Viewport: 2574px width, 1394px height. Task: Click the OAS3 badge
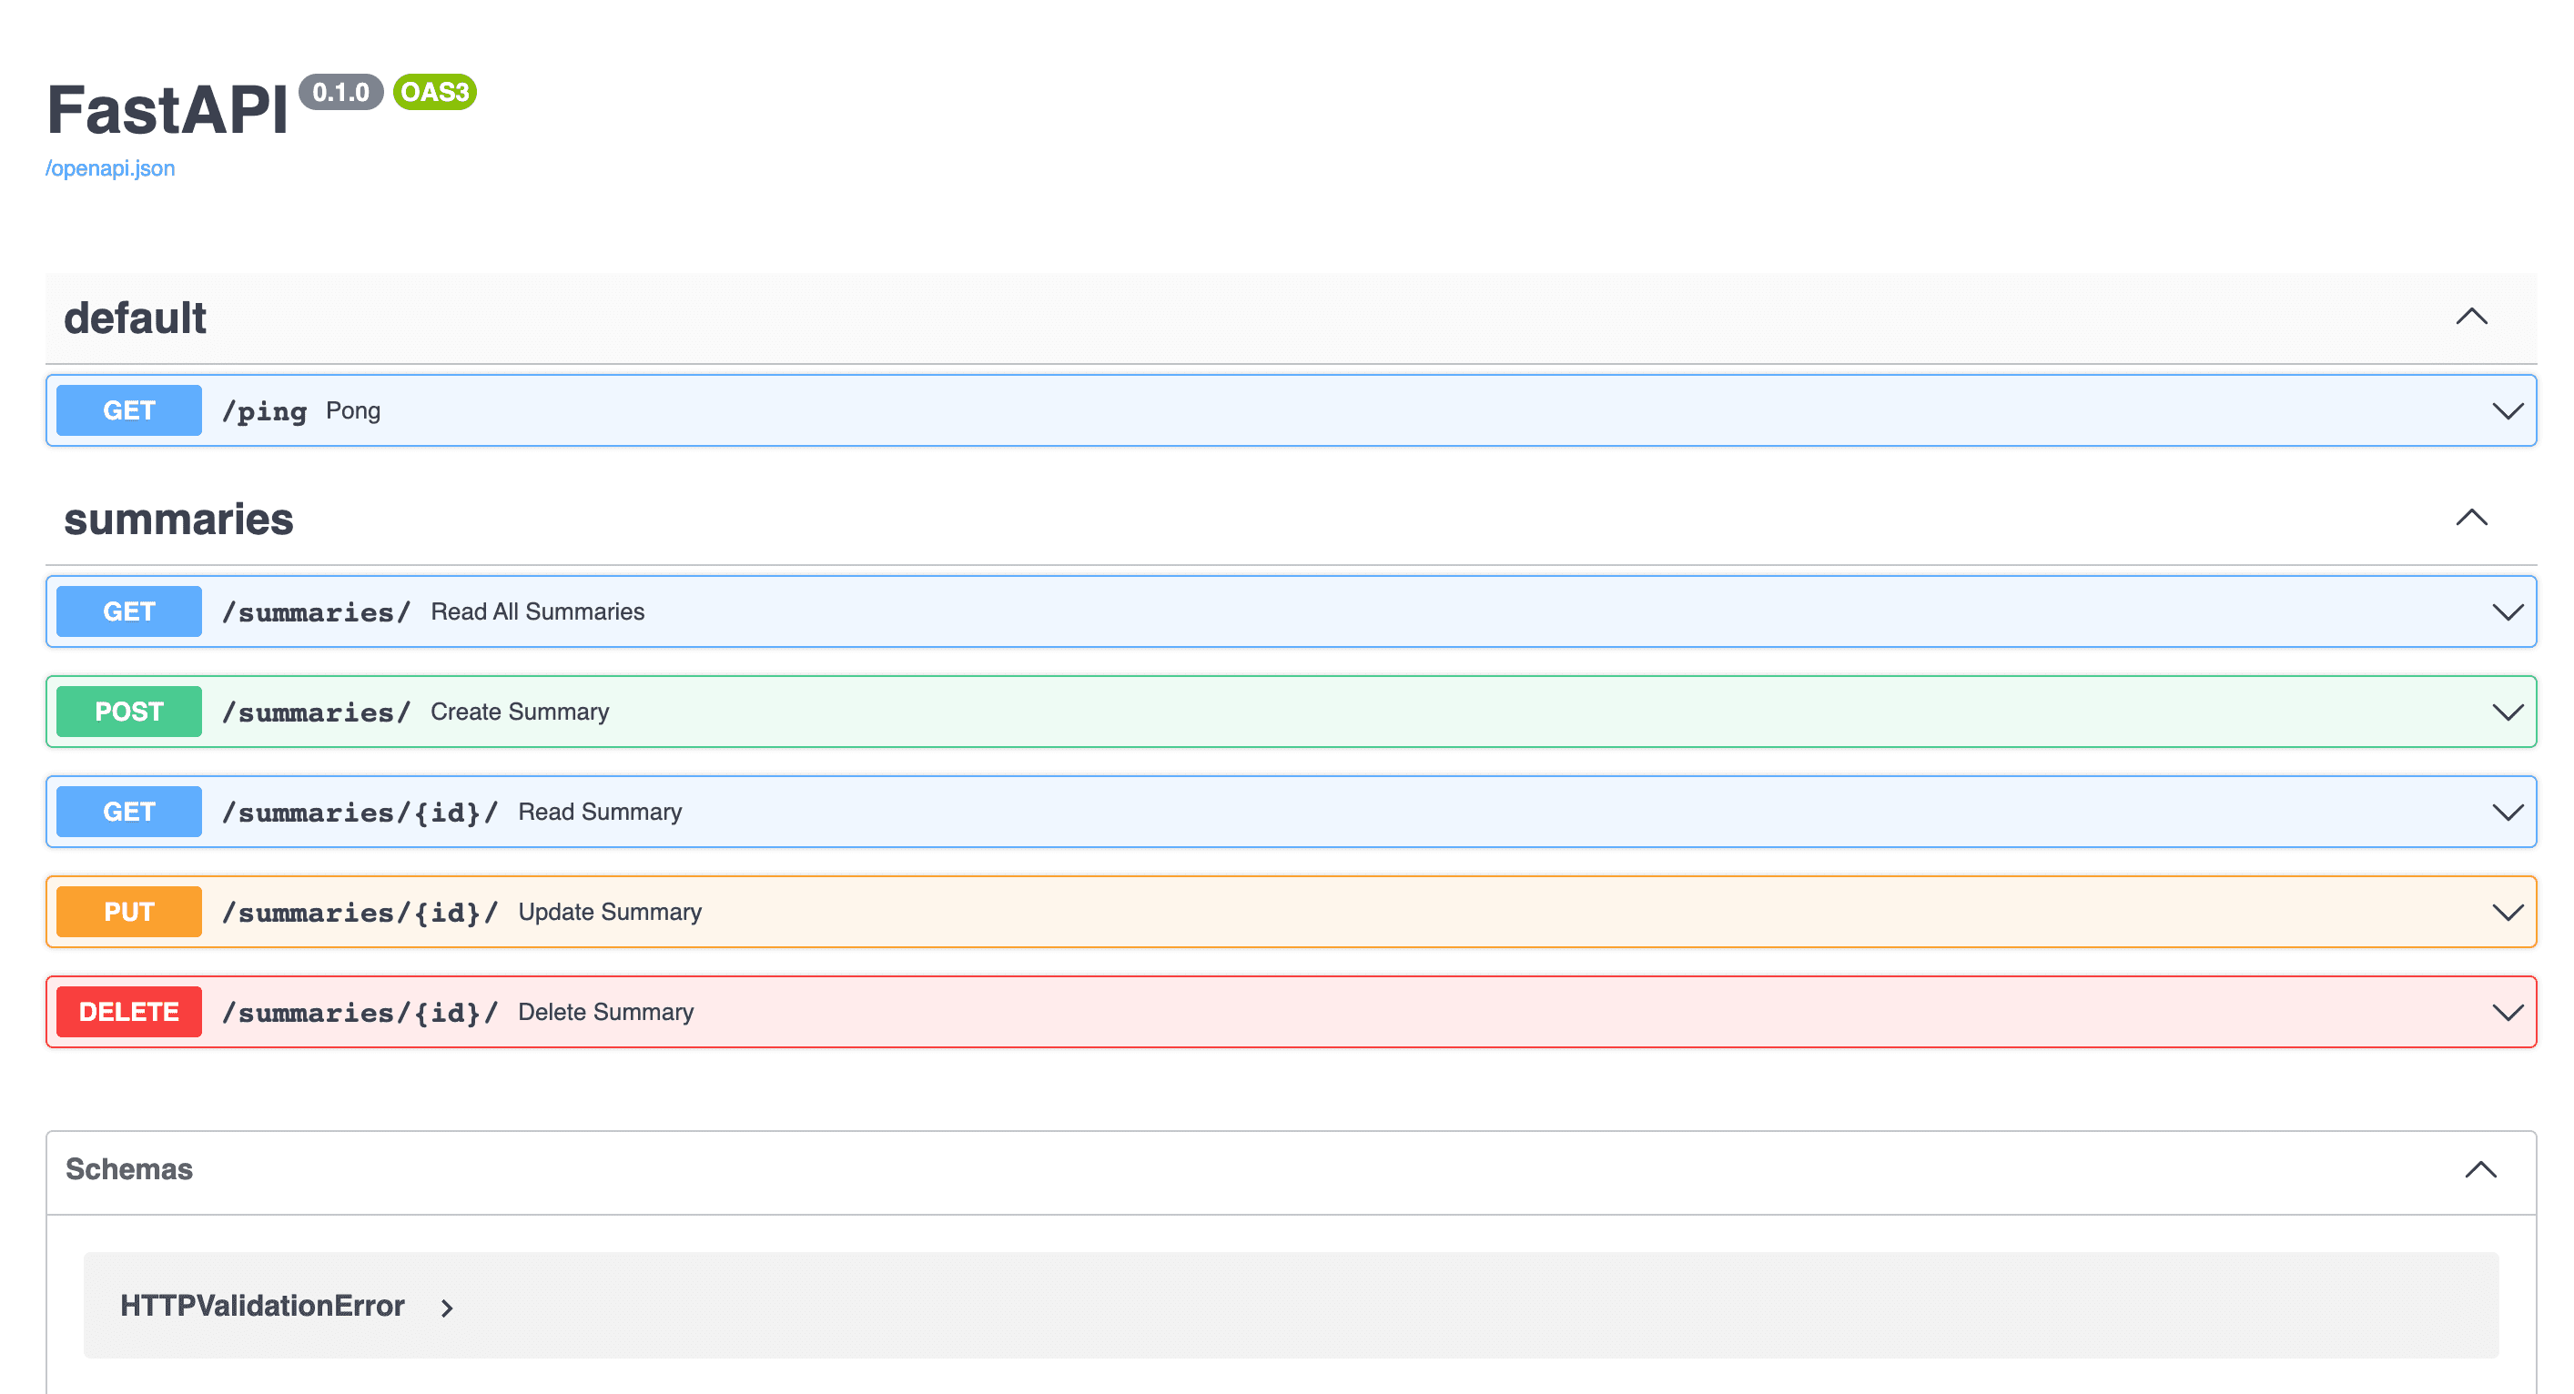point(435,92)
